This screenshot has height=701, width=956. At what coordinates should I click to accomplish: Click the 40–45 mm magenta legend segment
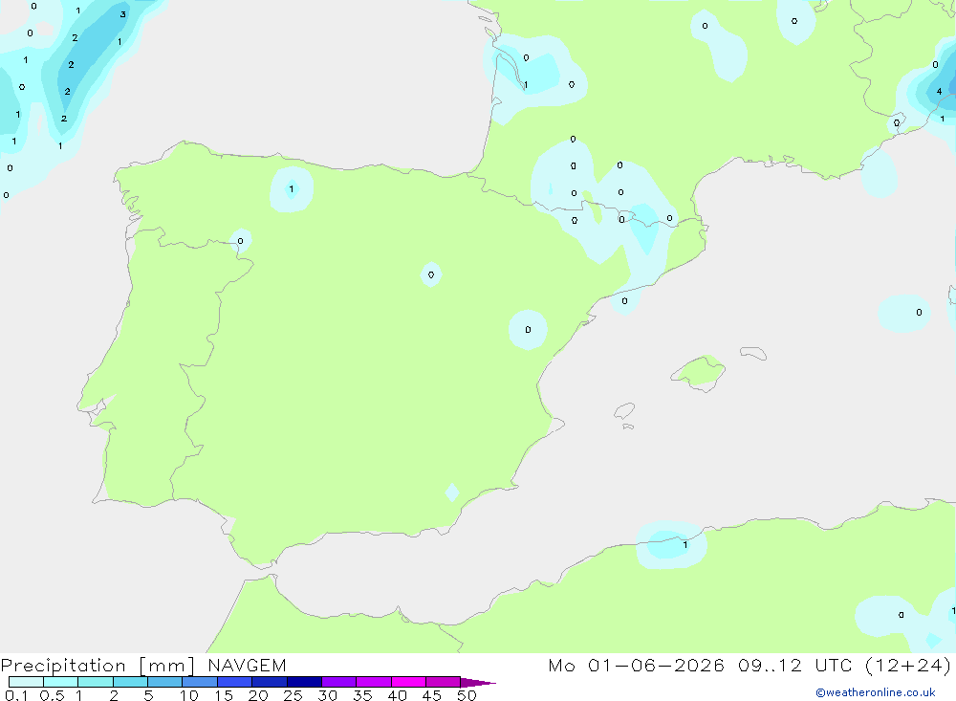coord(408,682)
